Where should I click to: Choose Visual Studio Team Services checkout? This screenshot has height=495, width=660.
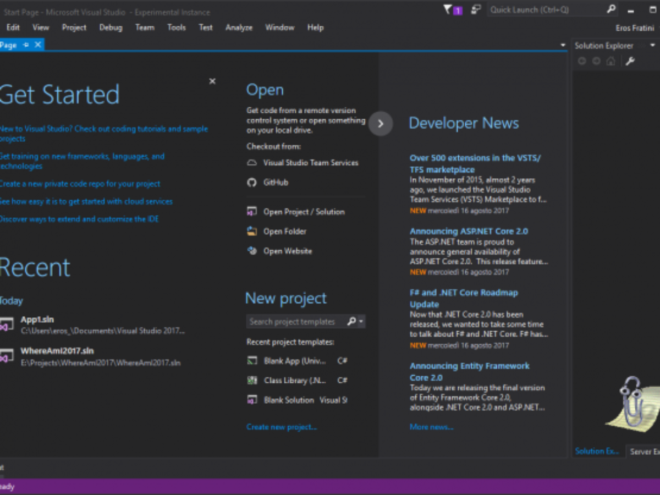[x=311, y=163]
